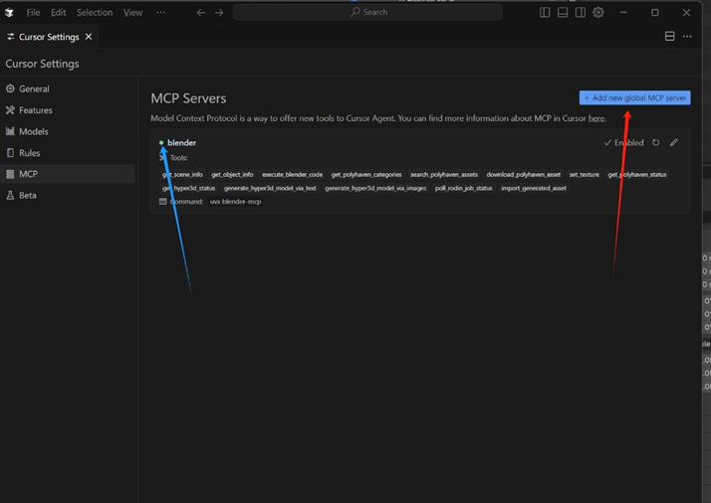The height and width of the screenshot is (503, 711).
Task: Select the Cursor Settings tab
Action: point(49,37)
